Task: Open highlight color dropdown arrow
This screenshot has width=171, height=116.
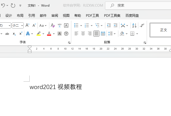Action: pos(43,34)
